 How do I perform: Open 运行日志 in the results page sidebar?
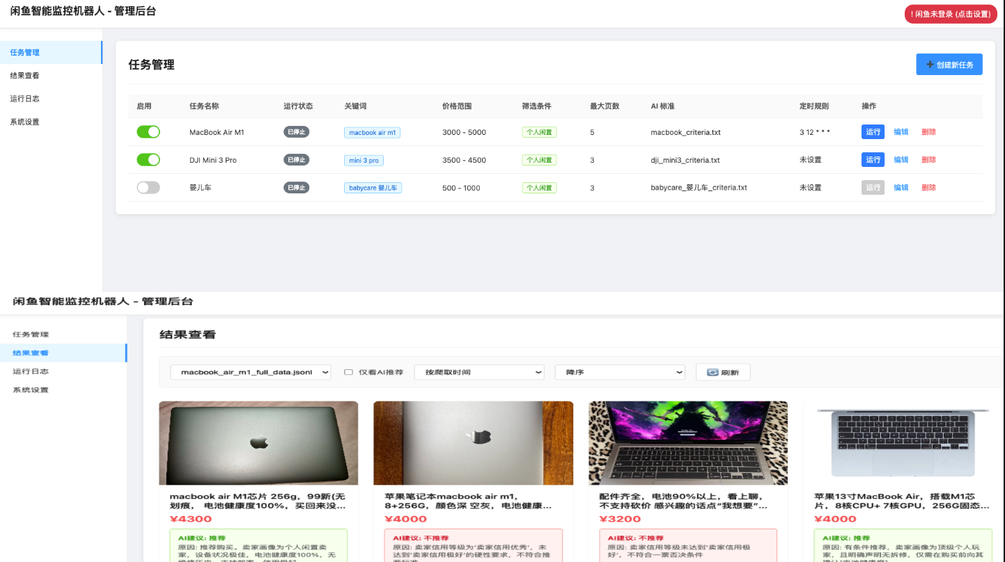[x=63, y=371]
